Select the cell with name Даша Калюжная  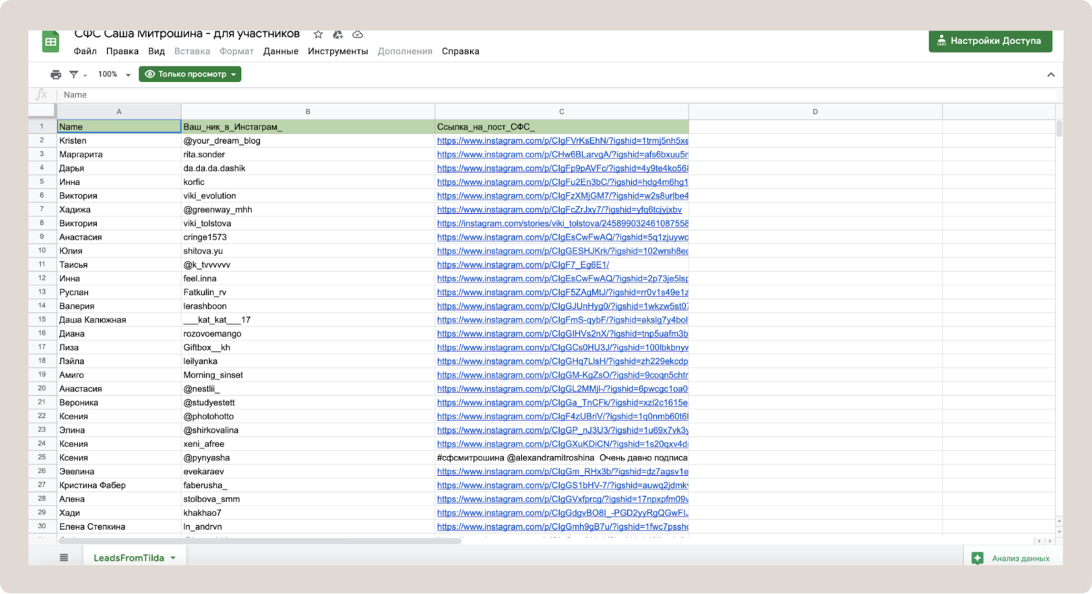119,320
